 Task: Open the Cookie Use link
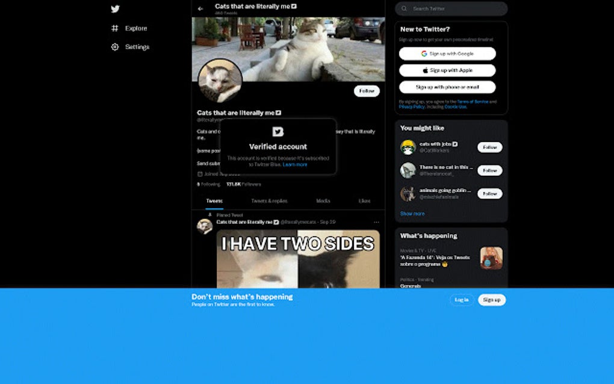click(456, 107)
